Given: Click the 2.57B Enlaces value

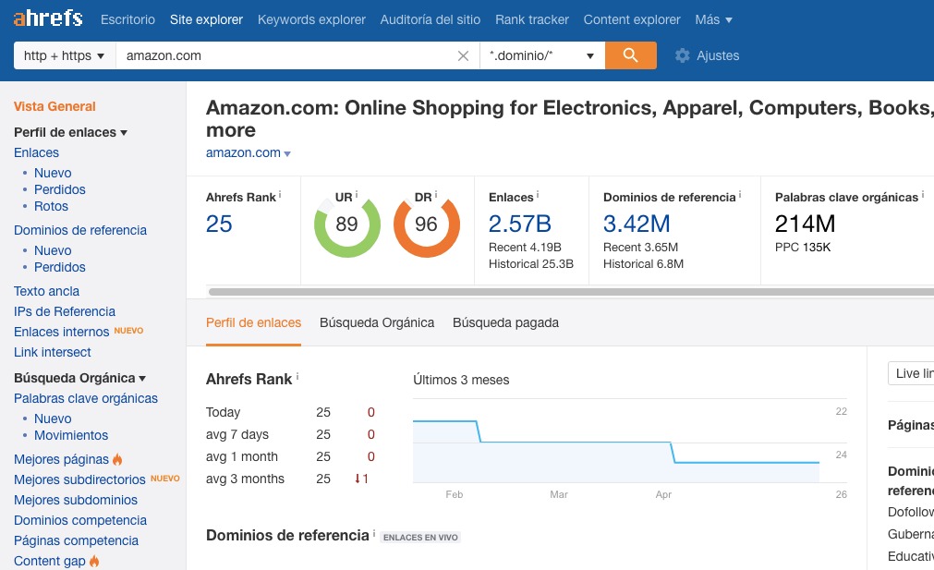Looking at the screenshot, I should coord(520,224).
